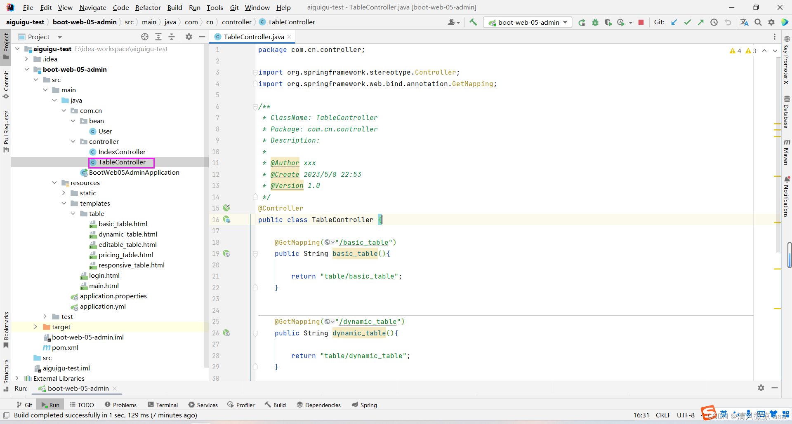This screenshot has height=424, width=792.
Task: Select opened file locate target icon
Action: tap(145, 37)
